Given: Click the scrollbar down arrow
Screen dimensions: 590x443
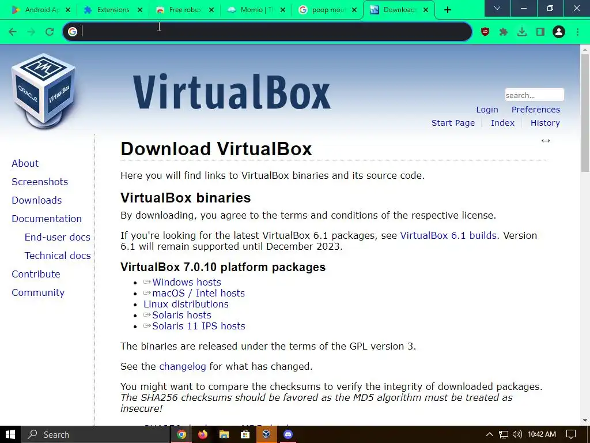Looking at the screenshot, I should tap(585, 421).
